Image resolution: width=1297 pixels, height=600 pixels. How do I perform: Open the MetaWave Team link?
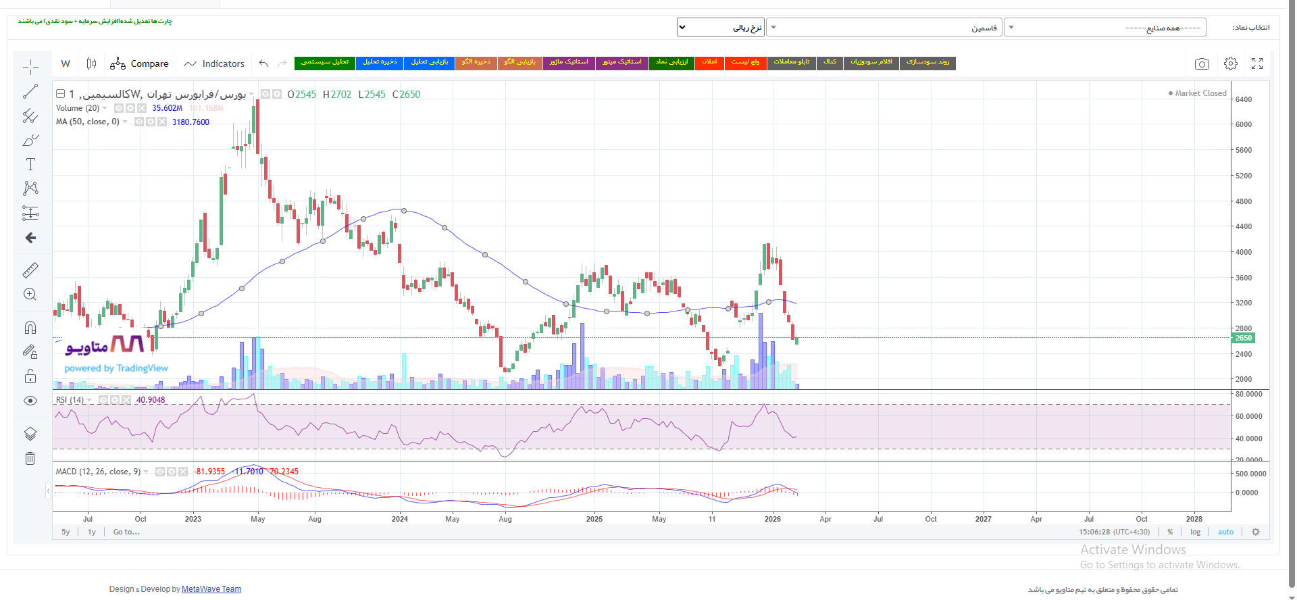(211, 589)
